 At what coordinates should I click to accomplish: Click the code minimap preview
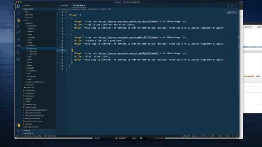click(232, 12)
